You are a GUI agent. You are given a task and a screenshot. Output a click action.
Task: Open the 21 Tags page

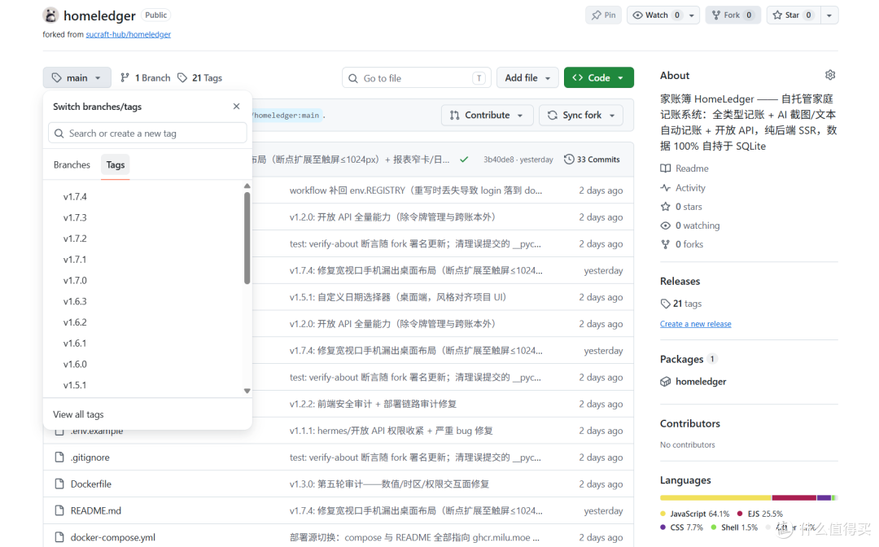199,78
